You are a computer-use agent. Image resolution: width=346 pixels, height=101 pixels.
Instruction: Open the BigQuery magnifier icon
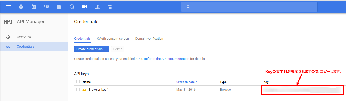72,7
